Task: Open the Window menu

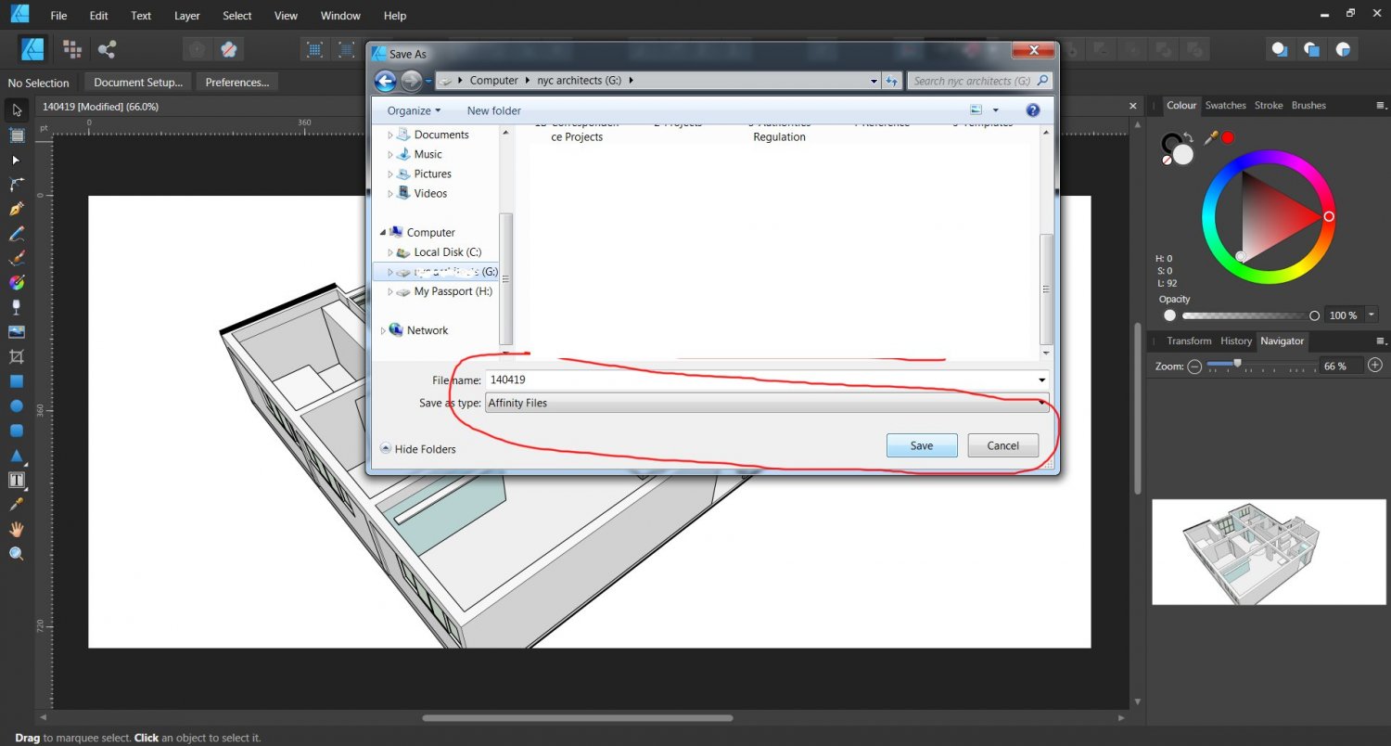Action: click(x=340, y=16)
